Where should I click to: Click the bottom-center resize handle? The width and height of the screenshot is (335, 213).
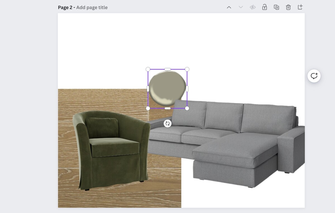(x=167, y=108)
